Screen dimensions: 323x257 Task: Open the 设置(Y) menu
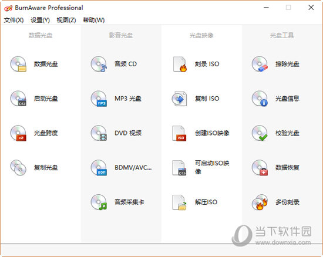point(40,20)
